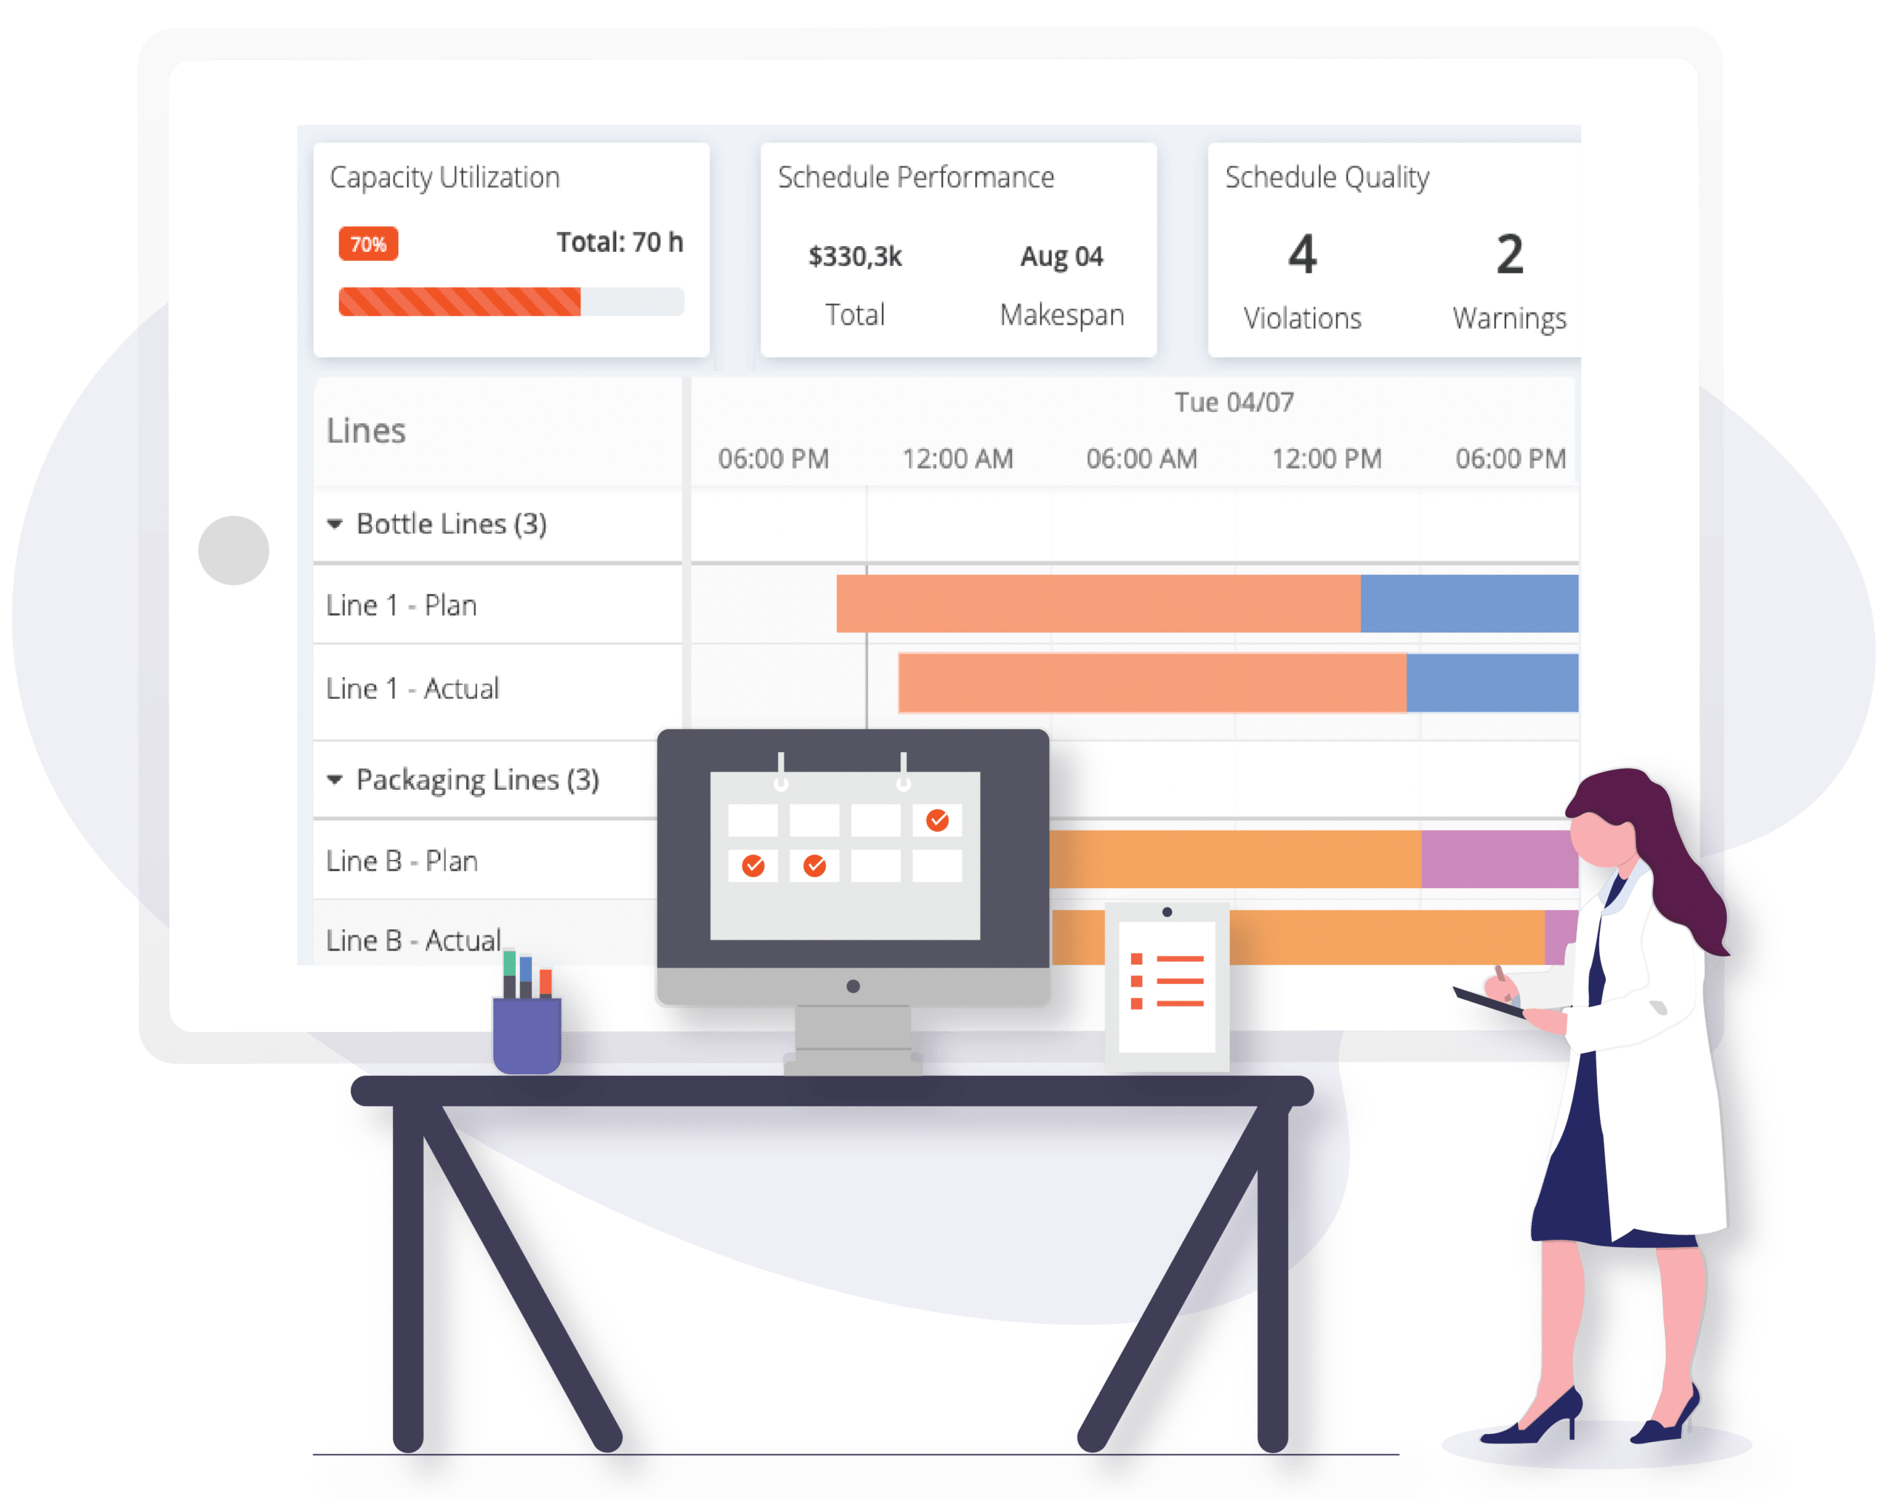Click the purple Line B - Plan task bar
Viewport: 1891px width, 1499px height.
click(1498, 859)
